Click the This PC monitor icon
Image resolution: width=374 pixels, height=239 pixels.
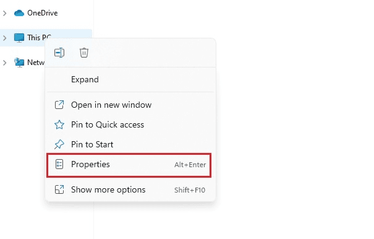click(x=19, y=38)
